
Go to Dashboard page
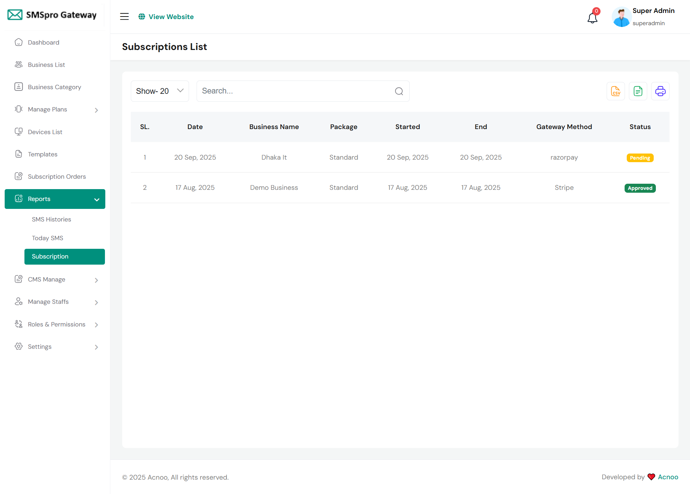(x=43, y=42)
